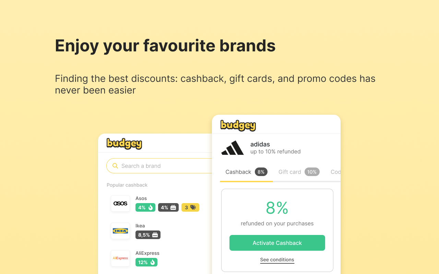The image size is (439, 274).
Task: Select the Ikea 8,5% gift card badge
Action: pos(148,235)
